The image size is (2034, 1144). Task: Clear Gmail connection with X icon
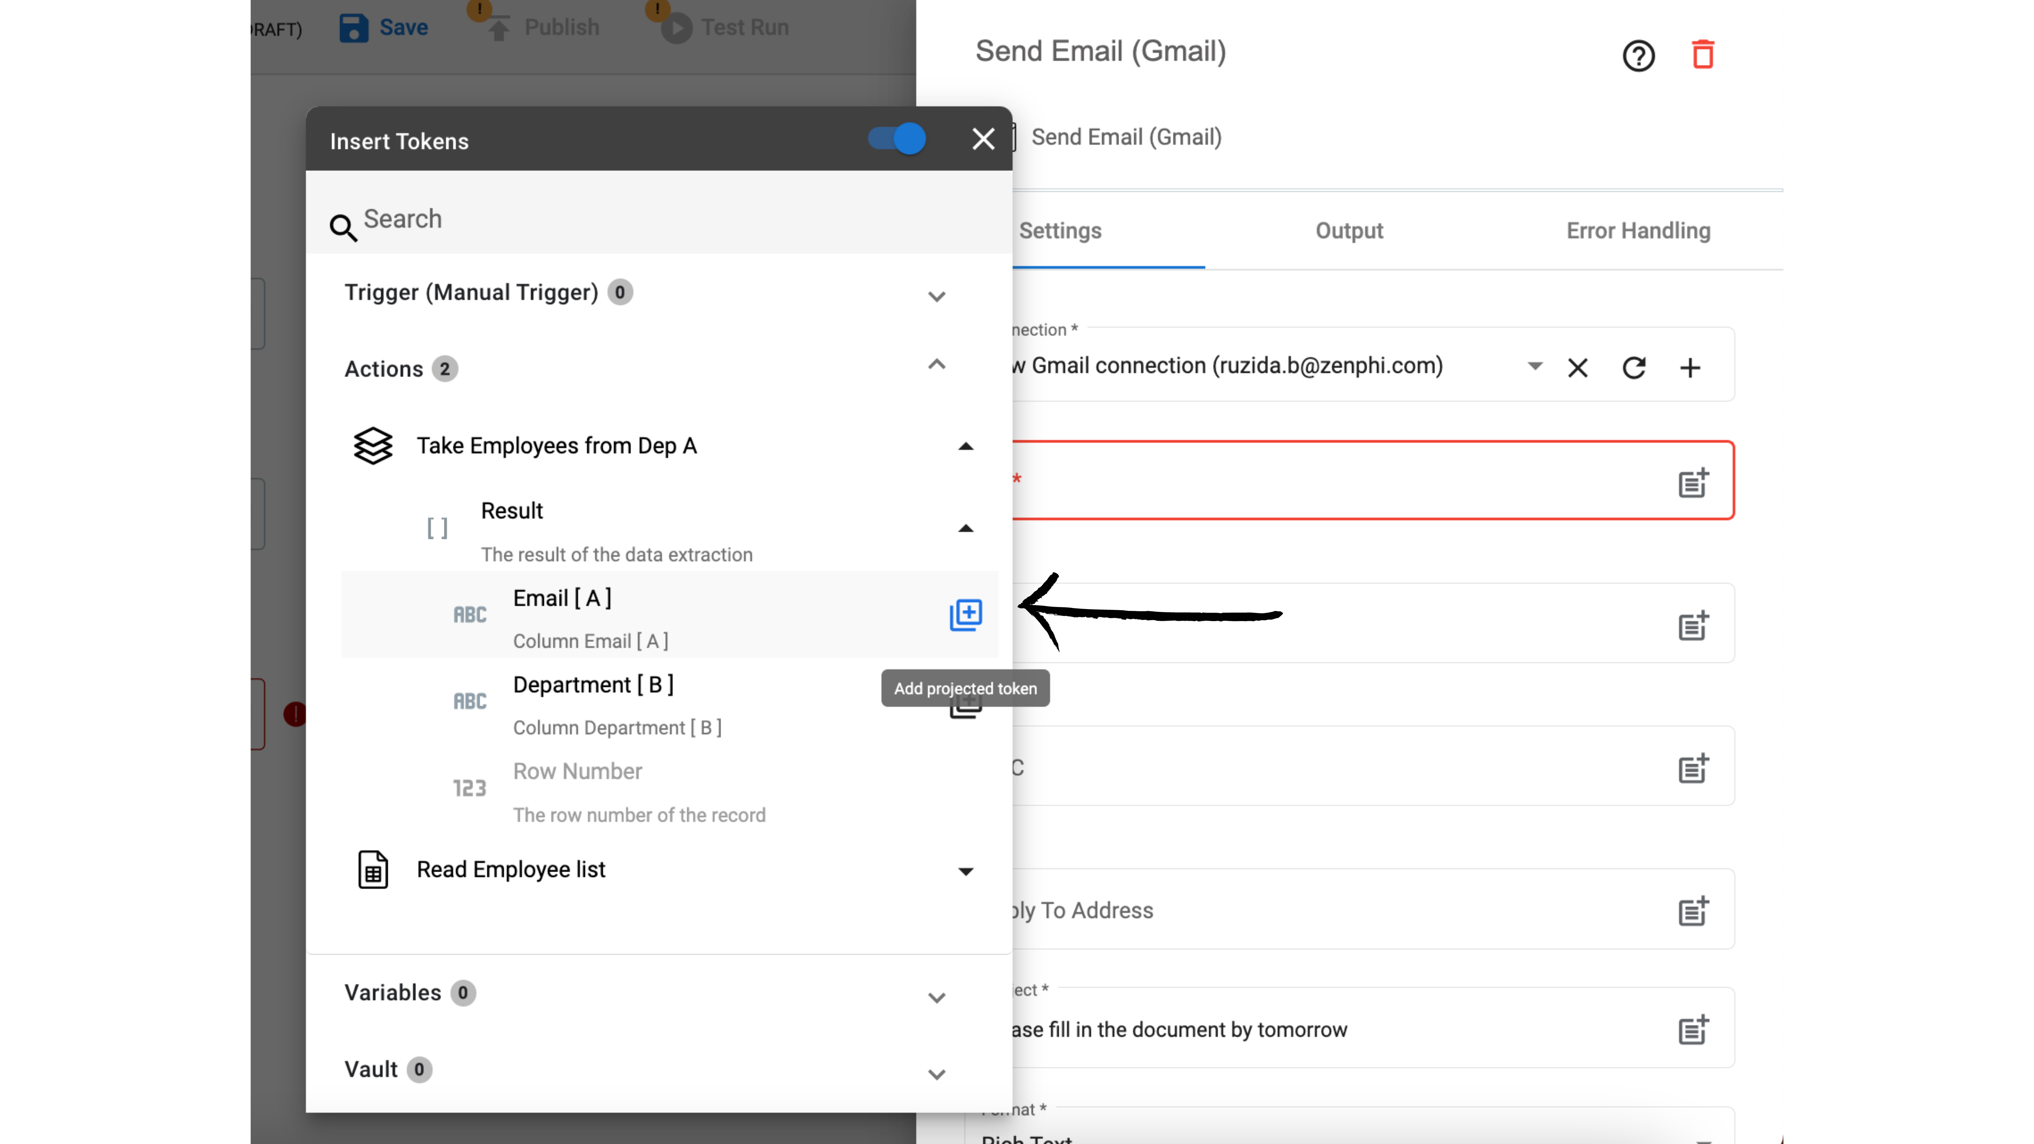[x=1578, y=368]
